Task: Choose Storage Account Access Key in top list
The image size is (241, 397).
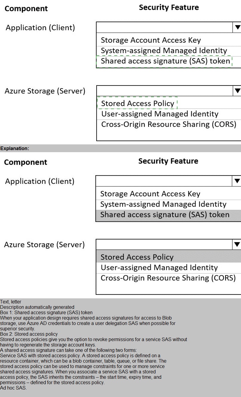Action: (x=151, y=40)
